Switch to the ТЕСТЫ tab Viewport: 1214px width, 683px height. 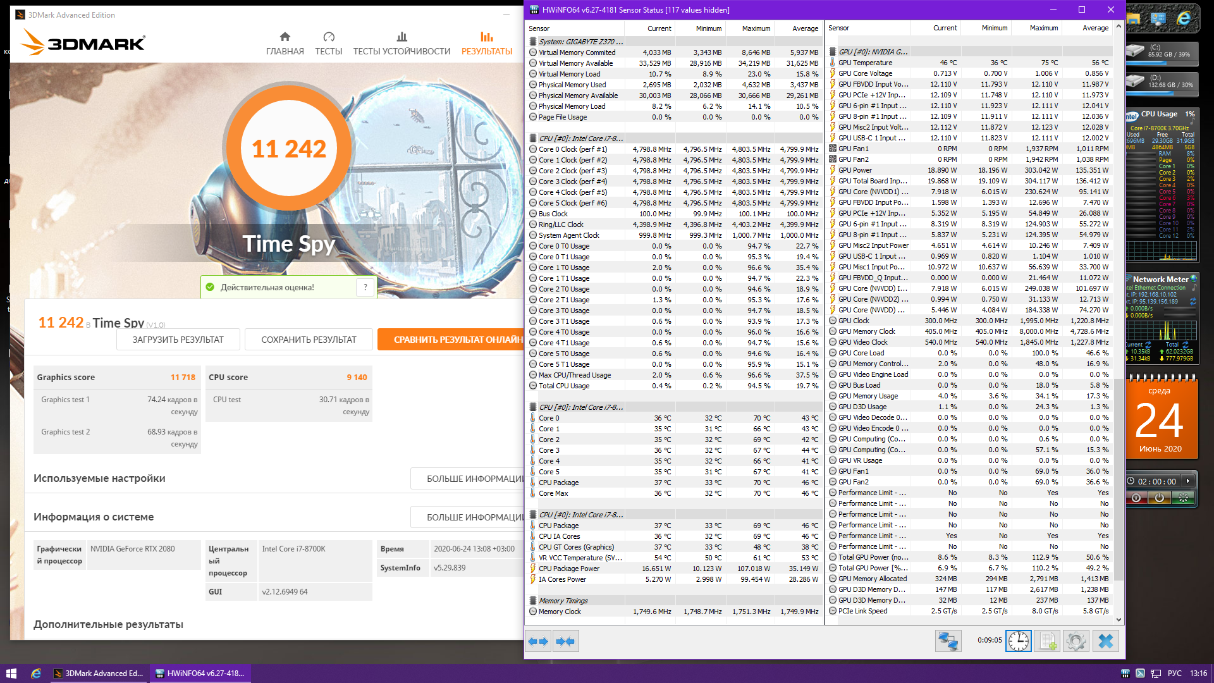[328, 44]
